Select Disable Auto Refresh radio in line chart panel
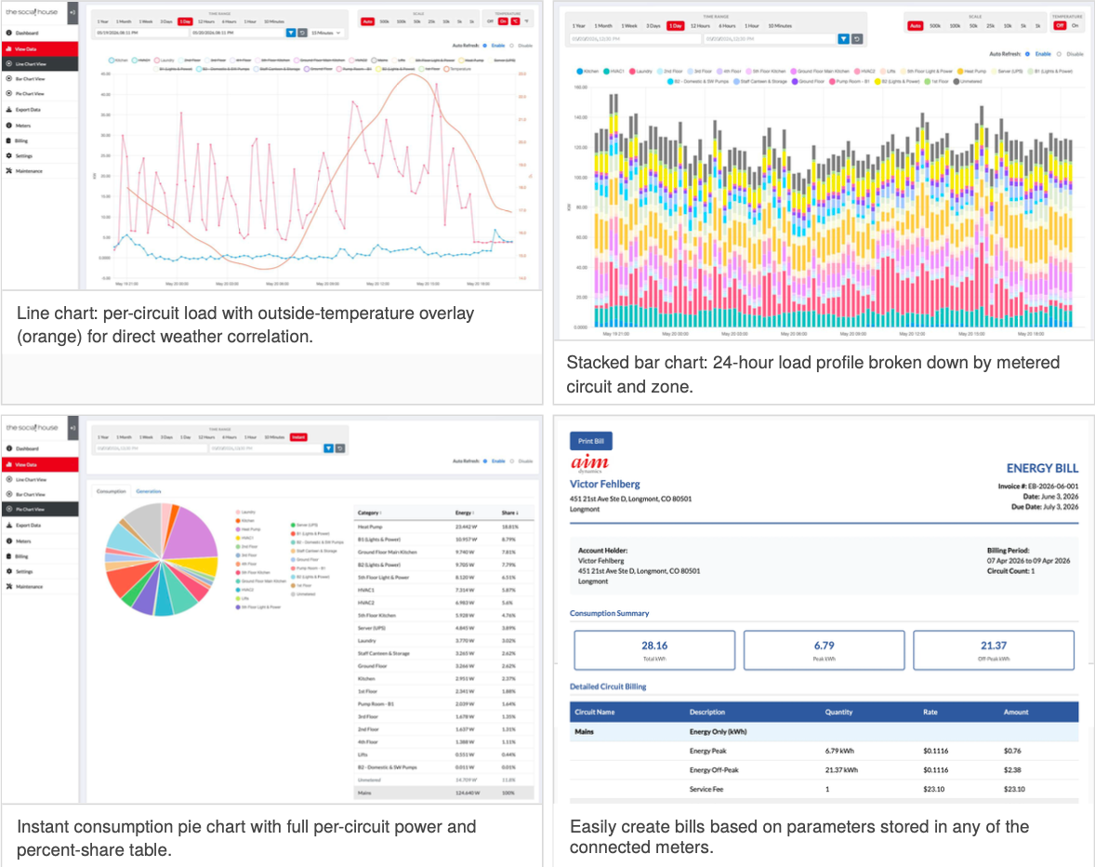 pos(512,46)
